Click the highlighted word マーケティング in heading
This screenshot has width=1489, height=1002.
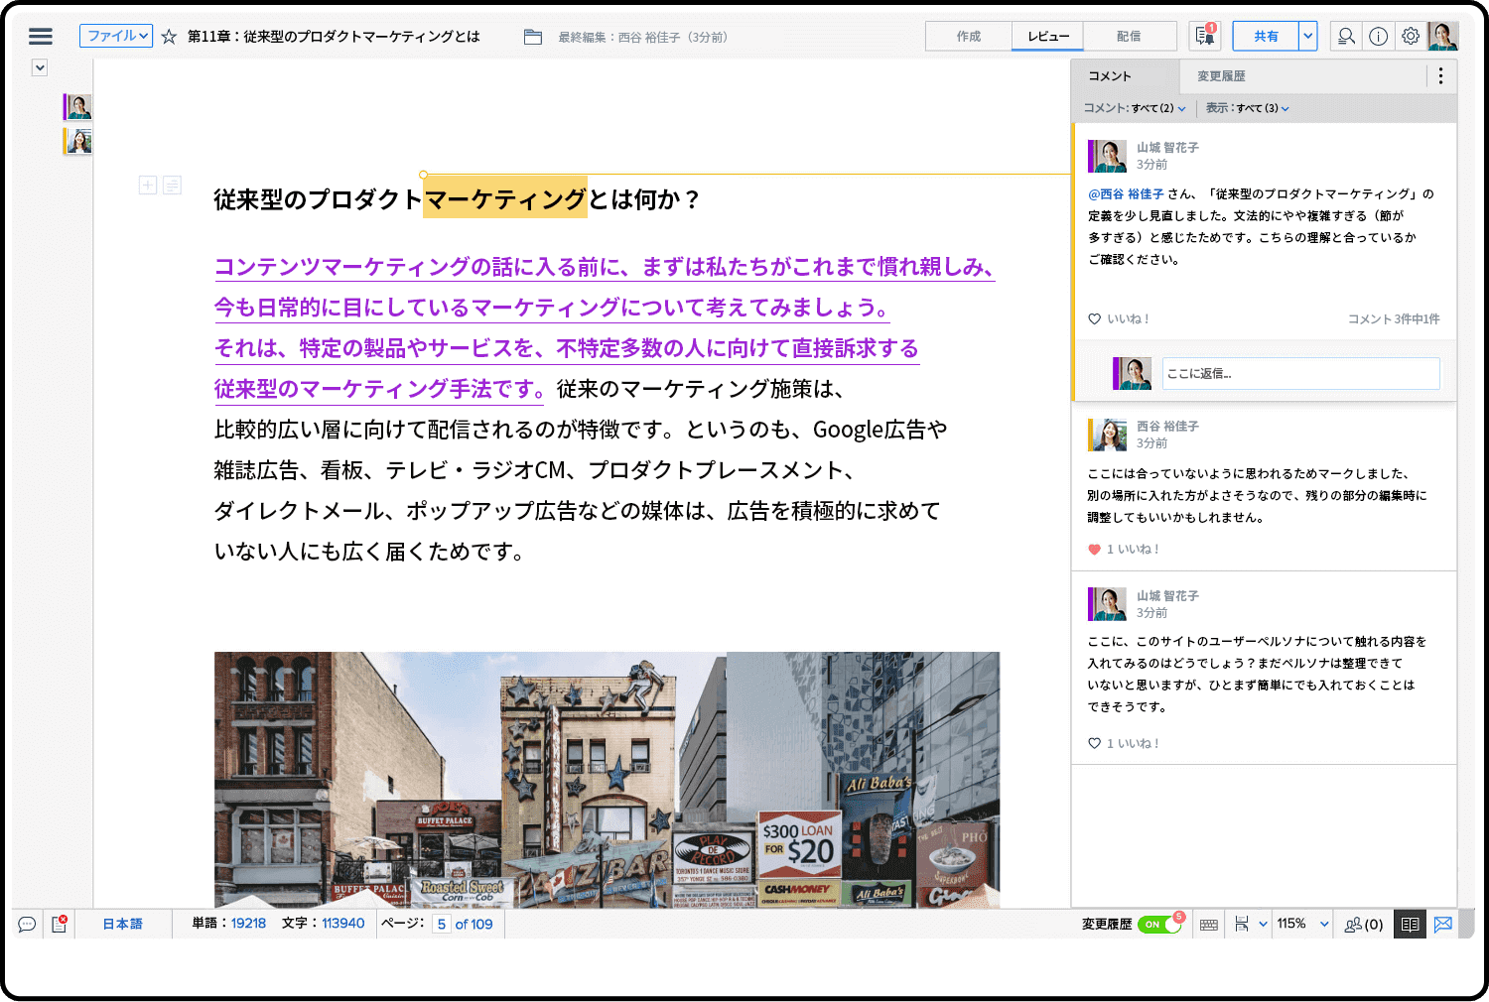pos(505,198)
